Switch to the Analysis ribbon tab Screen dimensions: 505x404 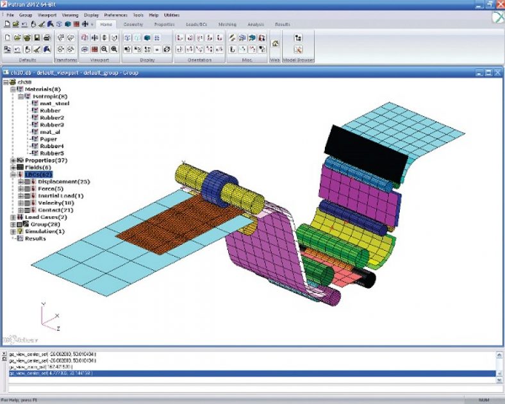[x=256, y=24]
